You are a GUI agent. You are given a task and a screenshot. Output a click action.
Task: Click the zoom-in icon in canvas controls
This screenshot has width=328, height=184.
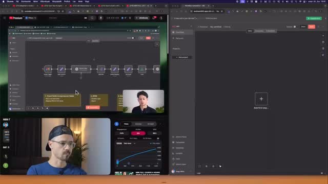pos(206,166)
